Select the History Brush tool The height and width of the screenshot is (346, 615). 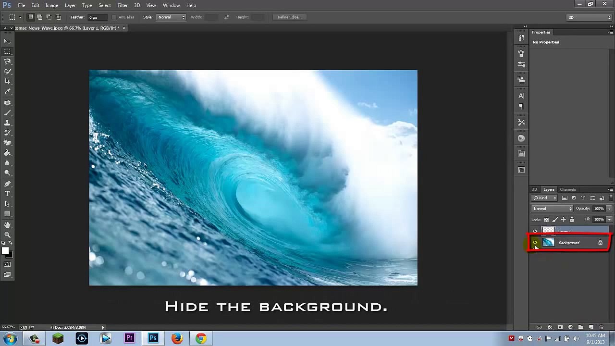pyautogui.click(x=7, y=133)
